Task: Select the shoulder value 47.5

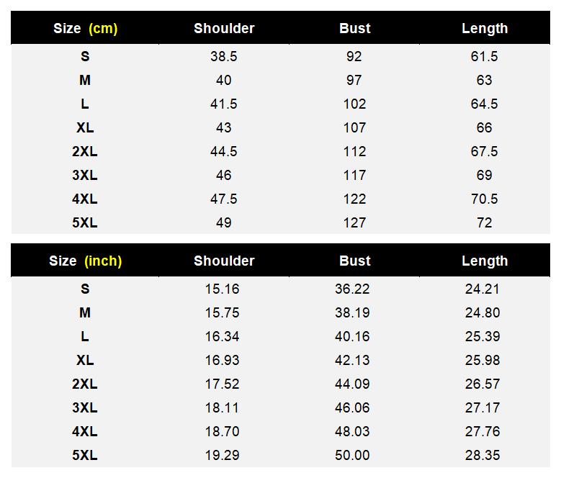Action: coord(223,199)
